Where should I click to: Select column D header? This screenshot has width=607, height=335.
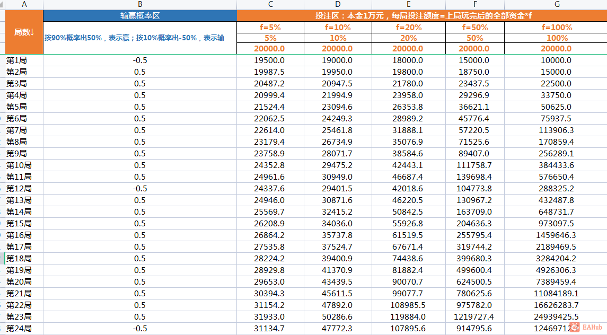(x=338, y=4)
